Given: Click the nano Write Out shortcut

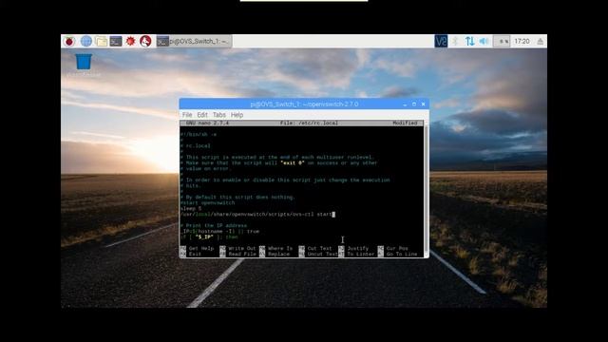Looking at the screenshot, I should coord(238,248).
